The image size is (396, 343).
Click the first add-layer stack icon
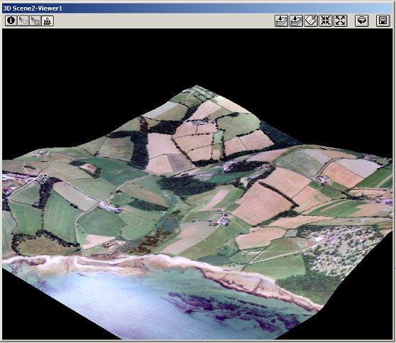[281, 21]
